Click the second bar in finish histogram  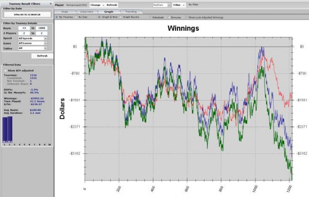10,130
